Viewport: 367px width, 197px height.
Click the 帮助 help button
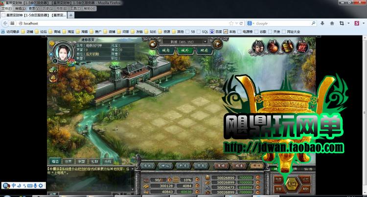305,189
